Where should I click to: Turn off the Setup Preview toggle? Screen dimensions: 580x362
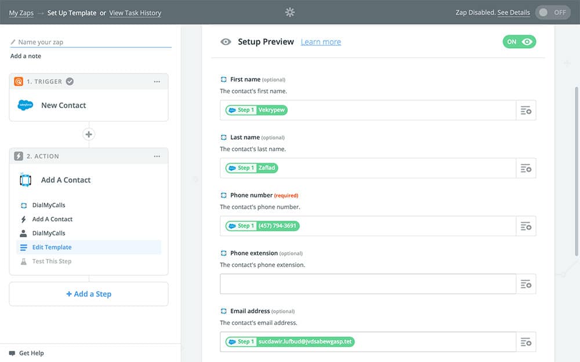(519, 42)
